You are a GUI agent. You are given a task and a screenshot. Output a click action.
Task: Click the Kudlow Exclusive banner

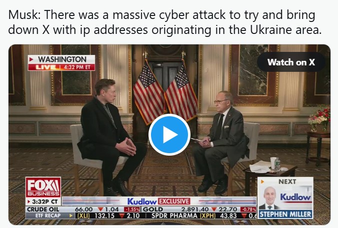tap(159, 202)
